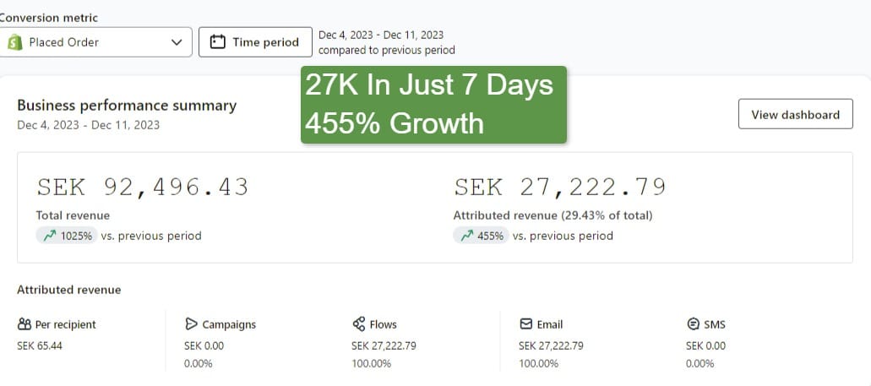Viewport: 871px width, 386px height.
Task: Expand the dropdown chevron beside Placed Order
Action: [x=177, y=42]
